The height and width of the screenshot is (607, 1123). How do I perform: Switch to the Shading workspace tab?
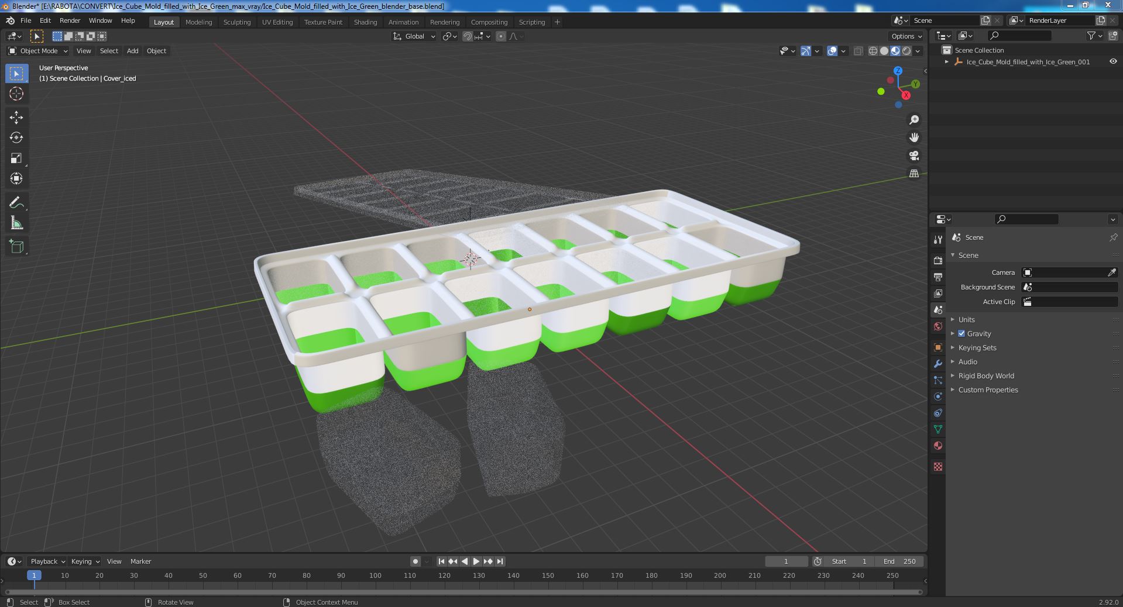(365, 22)
